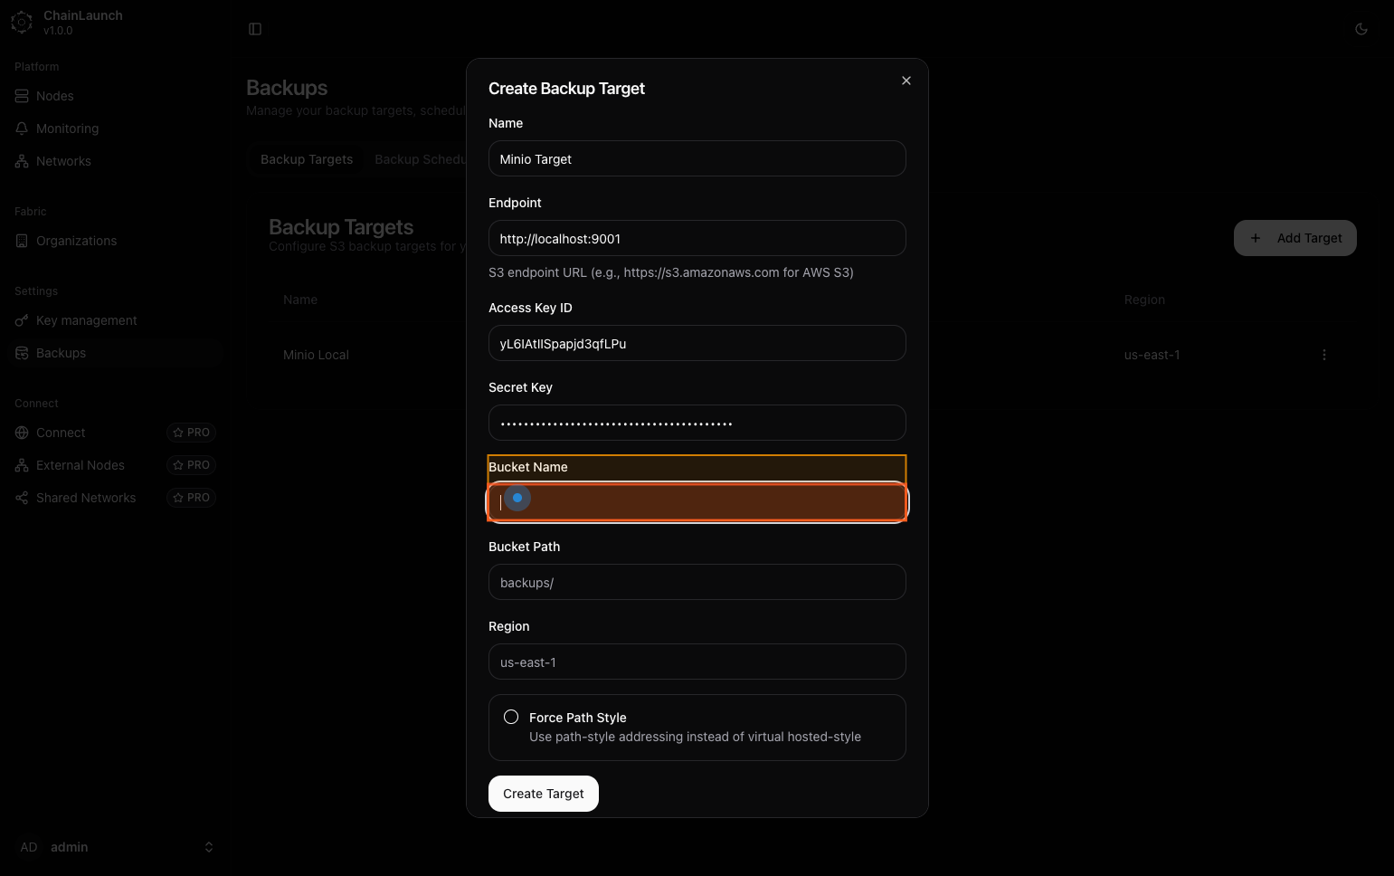Open Key management settings
The width and height of the screenshot is (1394, 876).
tap(86, 320)
